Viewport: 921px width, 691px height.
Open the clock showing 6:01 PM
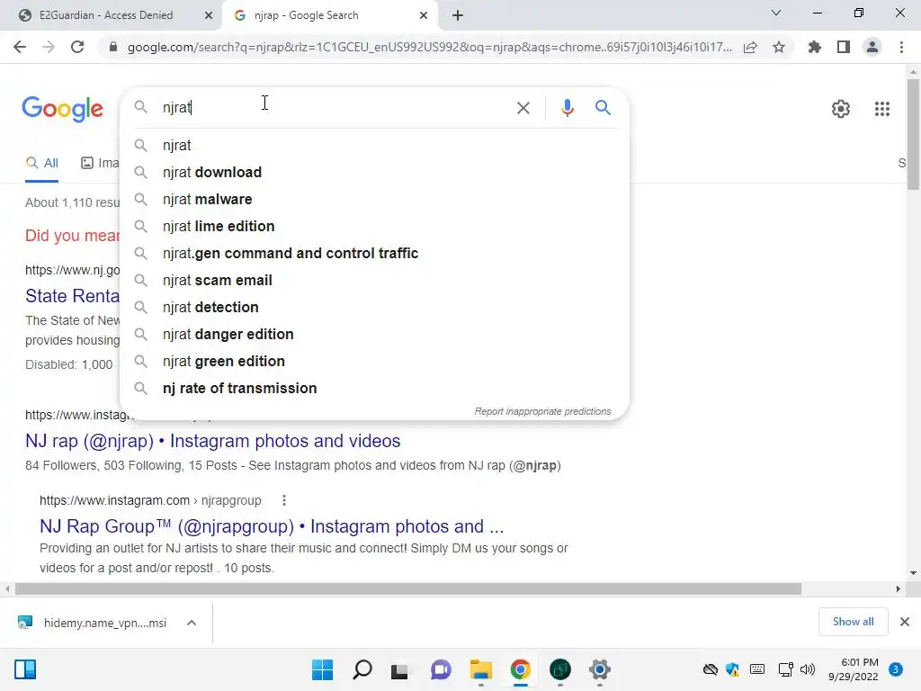tap(853, 669)
